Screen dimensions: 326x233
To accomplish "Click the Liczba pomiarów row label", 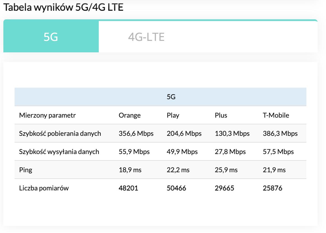I will [44, 188].
